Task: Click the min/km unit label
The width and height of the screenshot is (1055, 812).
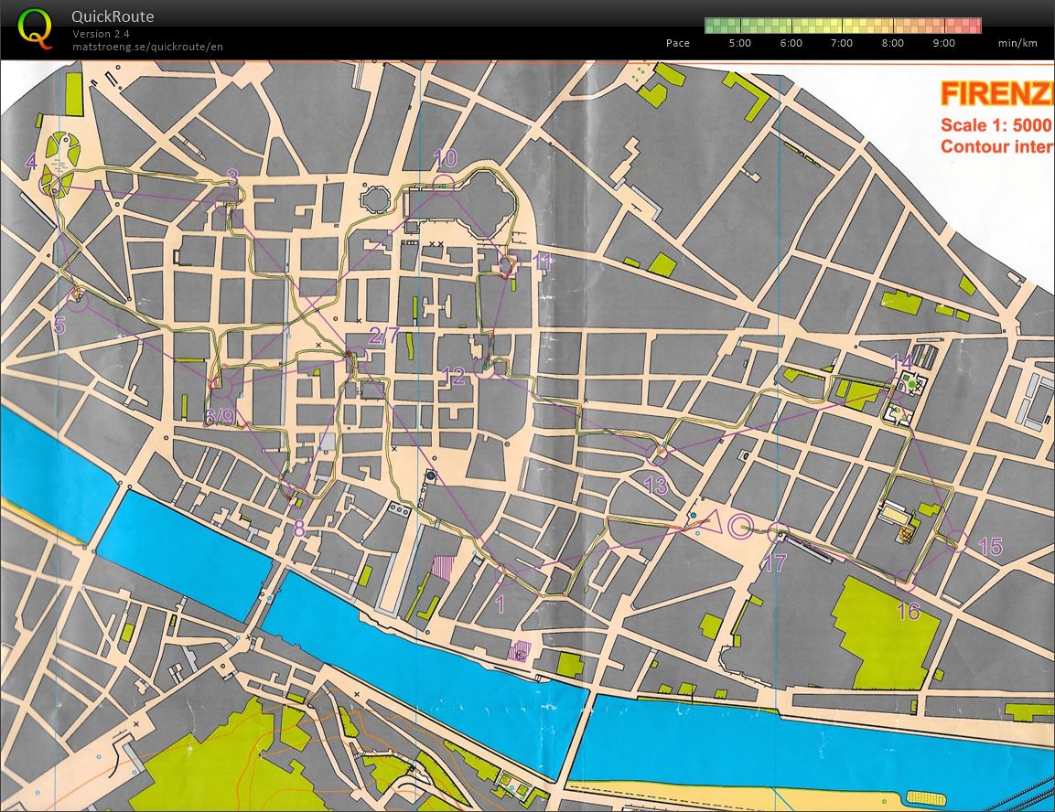Action: (x=1017, y=43)
